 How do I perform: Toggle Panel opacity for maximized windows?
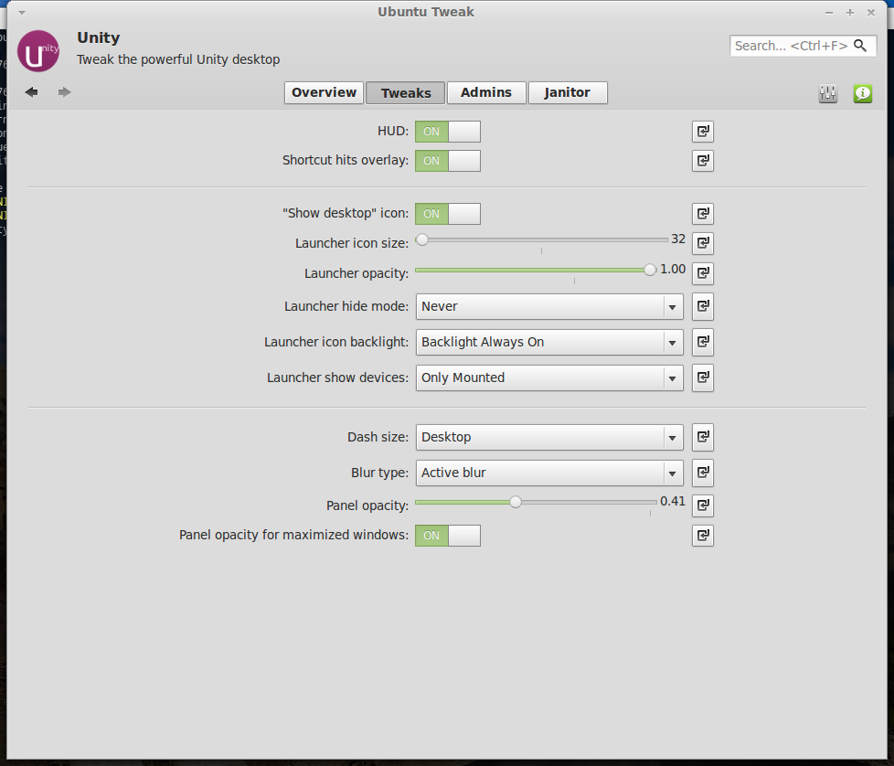click(448, 536)
